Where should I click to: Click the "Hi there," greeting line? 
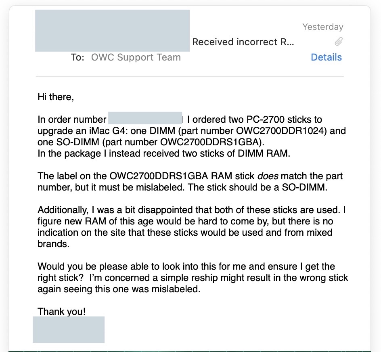56,97
